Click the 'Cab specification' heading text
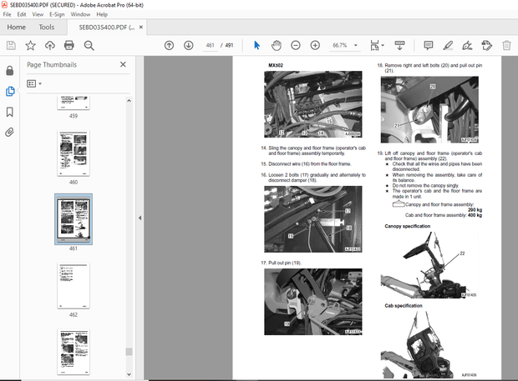The width and height of the screenshot is (518, 381). [404, 305]
